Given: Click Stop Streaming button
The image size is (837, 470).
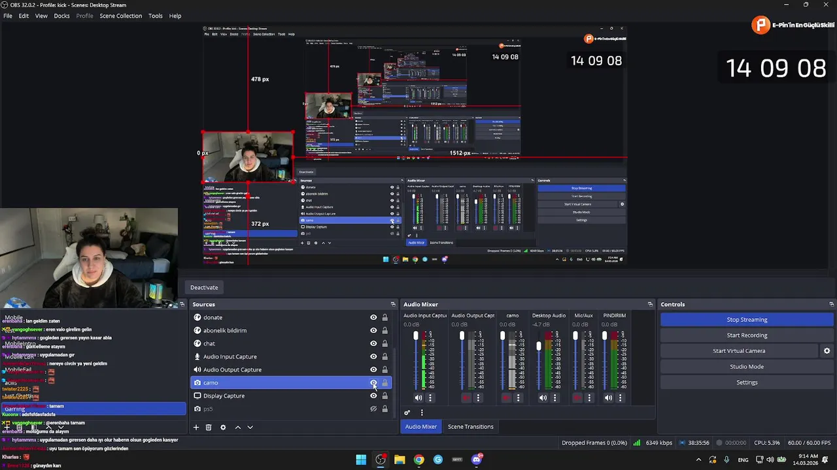Looking at the screenshot, I should coord(747,319).
